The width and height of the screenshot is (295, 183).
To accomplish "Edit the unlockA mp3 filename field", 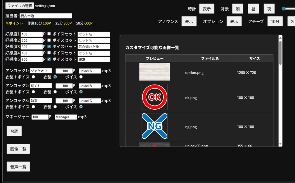I will 90,71.
